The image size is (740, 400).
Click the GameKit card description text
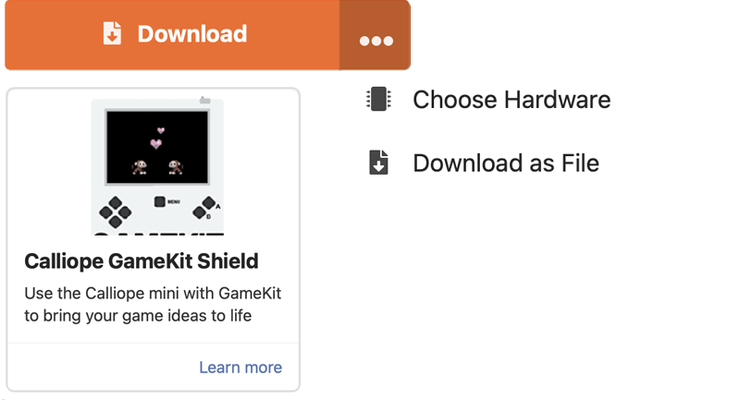coord(153,305)
